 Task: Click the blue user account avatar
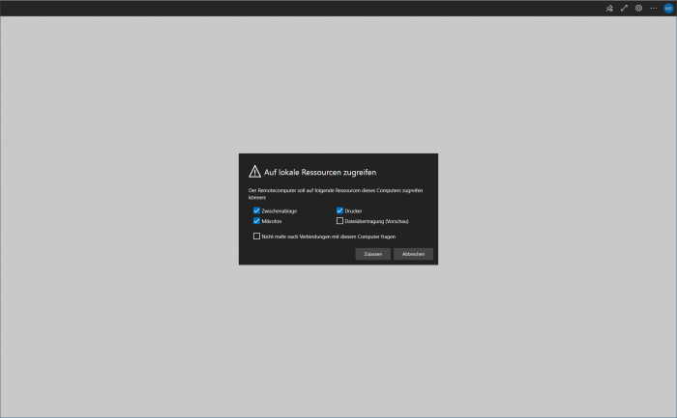[x=667, y=8]
